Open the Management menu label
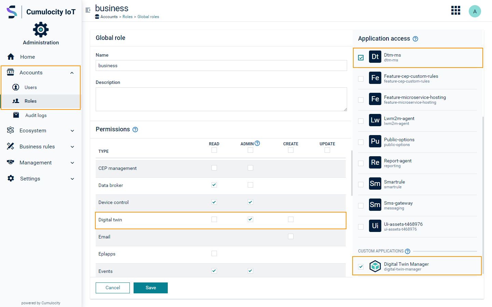The width and height of the screenshot is (492, 307). [x=36, y=163]
